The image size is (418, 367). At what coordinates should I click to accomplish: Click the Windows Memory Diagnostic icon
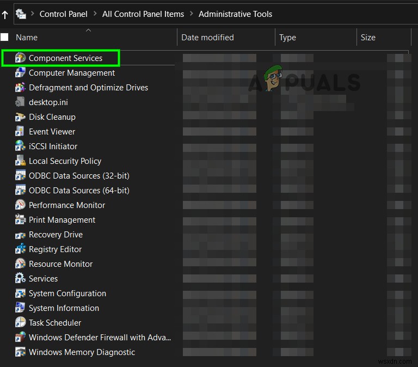20,352
